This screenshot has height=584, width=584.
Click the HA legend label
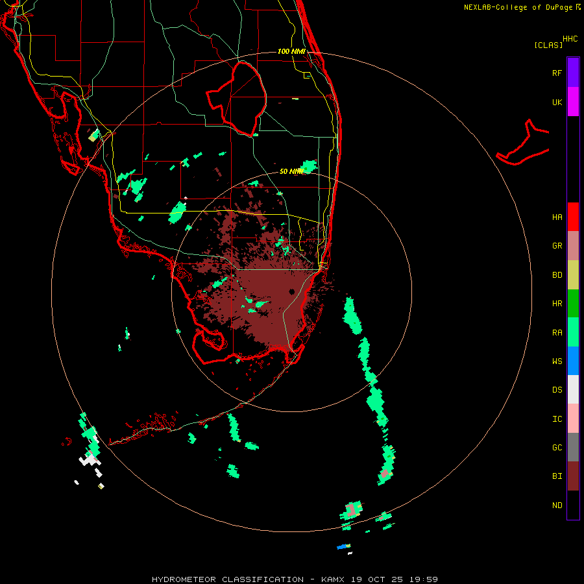[557, 217]
